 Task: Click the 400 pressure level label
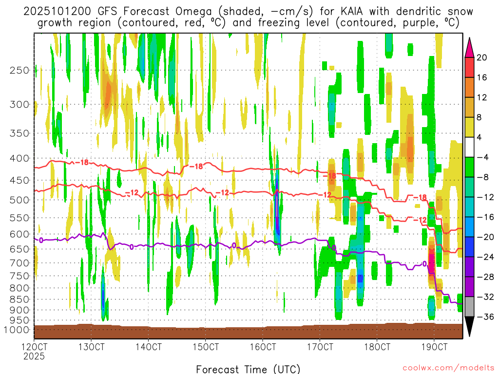tap(19, 158)
